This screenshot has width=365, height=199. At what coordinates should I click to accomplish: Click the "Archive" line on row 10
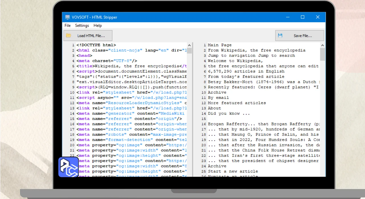pos(217,92)
